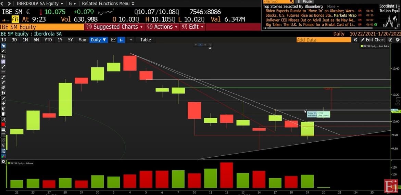Image resolution: width=401 pixels, height=195 pixels.
Task: Click the line thickness icon in toolbar
Action: click(x=3, y=130)
